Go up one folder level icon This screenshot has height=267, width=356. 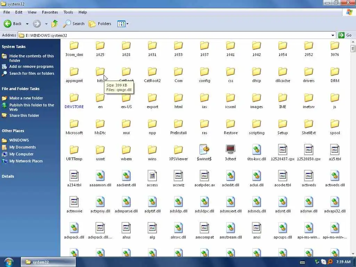point(55,24)
